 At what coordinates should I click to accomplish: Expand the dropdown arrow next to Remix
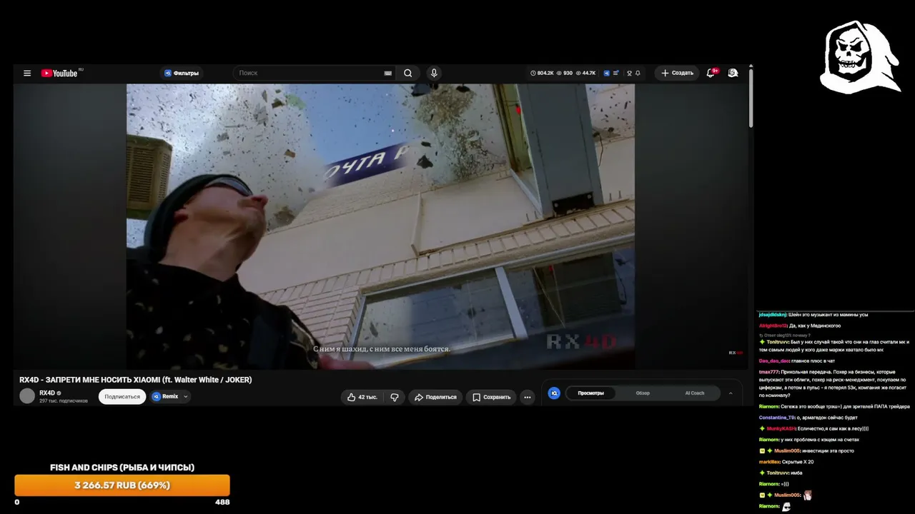pyautogui.click(x=186, y=396)
